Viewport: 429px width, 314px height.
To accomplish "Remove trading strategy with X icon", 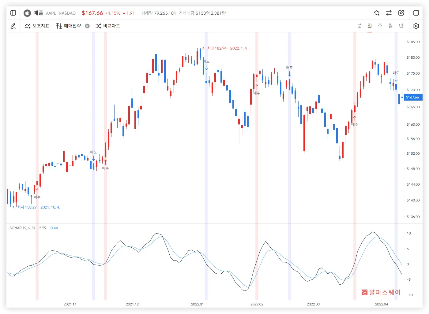I will click(x=87, y=26).
